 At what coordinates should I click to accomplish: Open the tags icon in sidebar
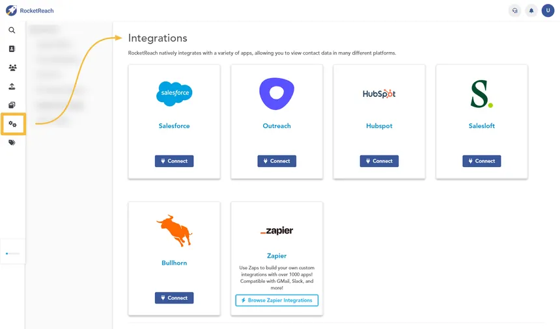tap(12, 142)
